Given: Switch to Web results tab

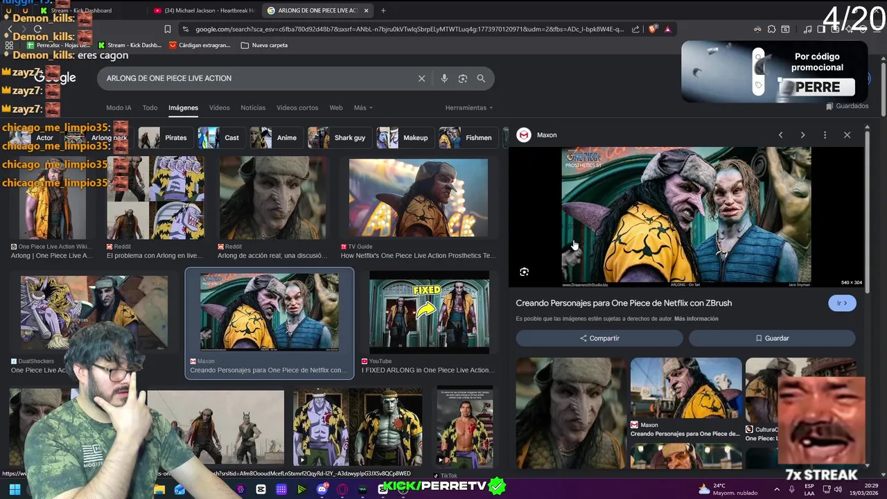Looking at the screenshot, I should pyautogui.click(x=336, y=107).
